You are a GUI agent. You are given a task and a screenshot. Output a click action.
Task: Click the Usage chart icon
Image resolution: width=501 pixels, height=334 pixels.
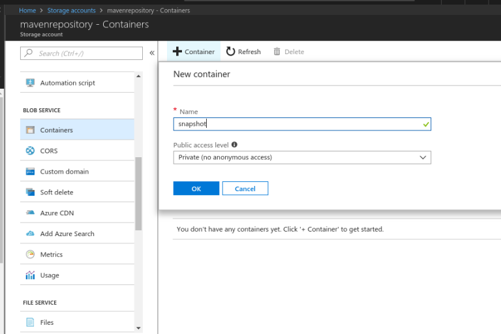(31, 275)
